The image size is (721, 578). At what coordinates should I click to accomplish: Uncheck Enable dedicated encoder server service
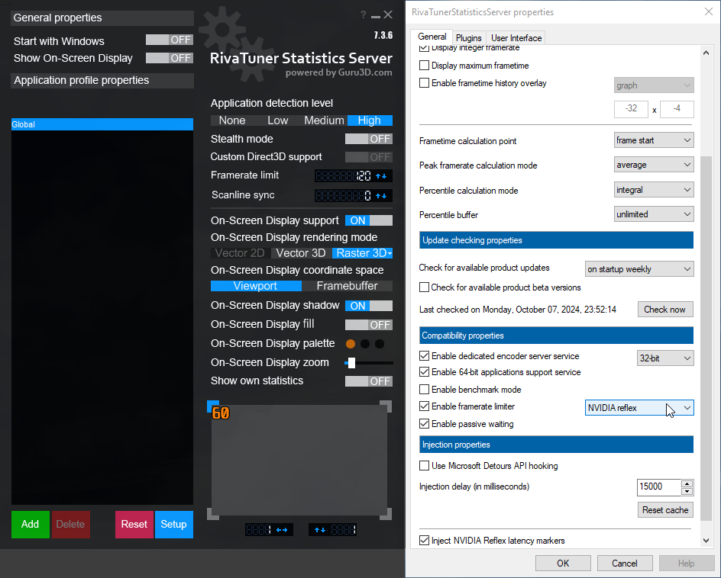pos(425,356)
